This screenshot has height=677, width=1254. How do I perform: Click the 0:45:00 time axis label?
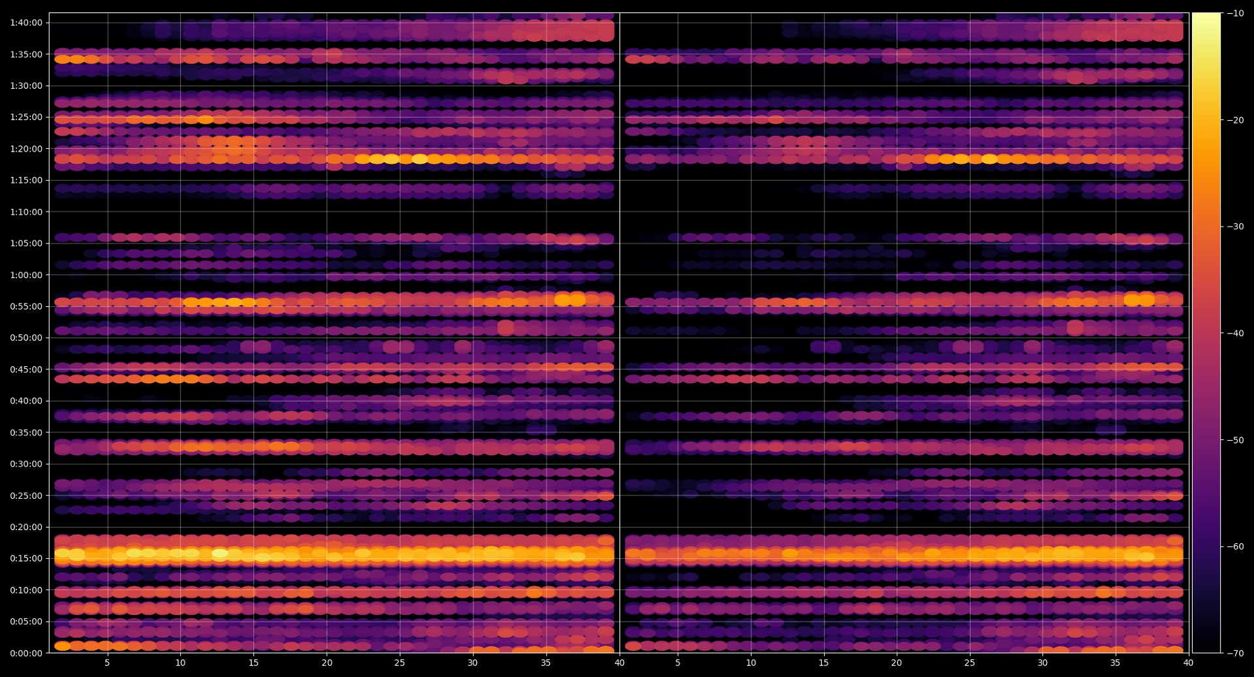(26, 370)
